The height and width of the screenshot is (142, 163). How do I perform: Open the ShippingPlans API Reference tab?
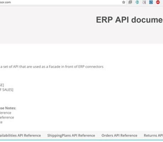[x=71, y=136]
